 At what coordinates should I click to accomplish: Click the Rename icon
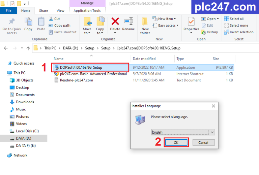(128, 22)
